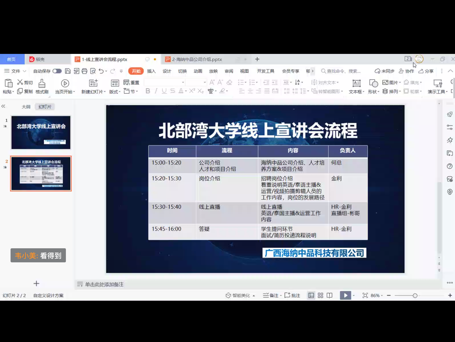Switch left pane to 大纲 outline view
The width and height of the screenshot is (455, 342).
[x=26, y=107]
